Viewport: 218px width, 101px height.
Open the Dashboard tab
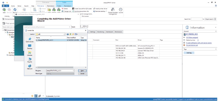tap(109, 32)
